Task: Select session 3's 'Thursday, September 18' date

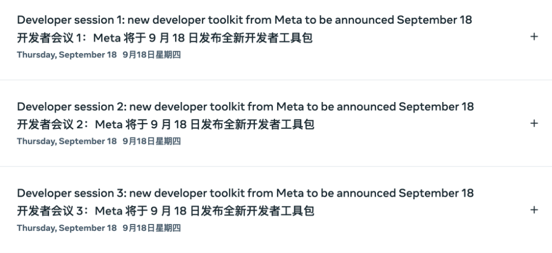Action: [66, 228]
